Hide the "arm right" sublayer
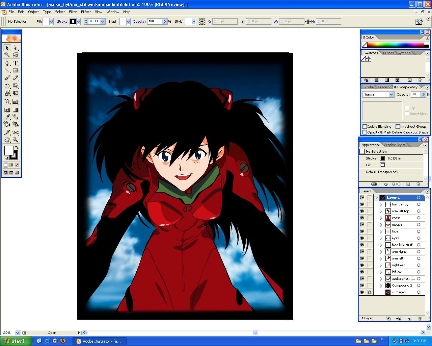 pyautogui.click(x=362, y=252)
